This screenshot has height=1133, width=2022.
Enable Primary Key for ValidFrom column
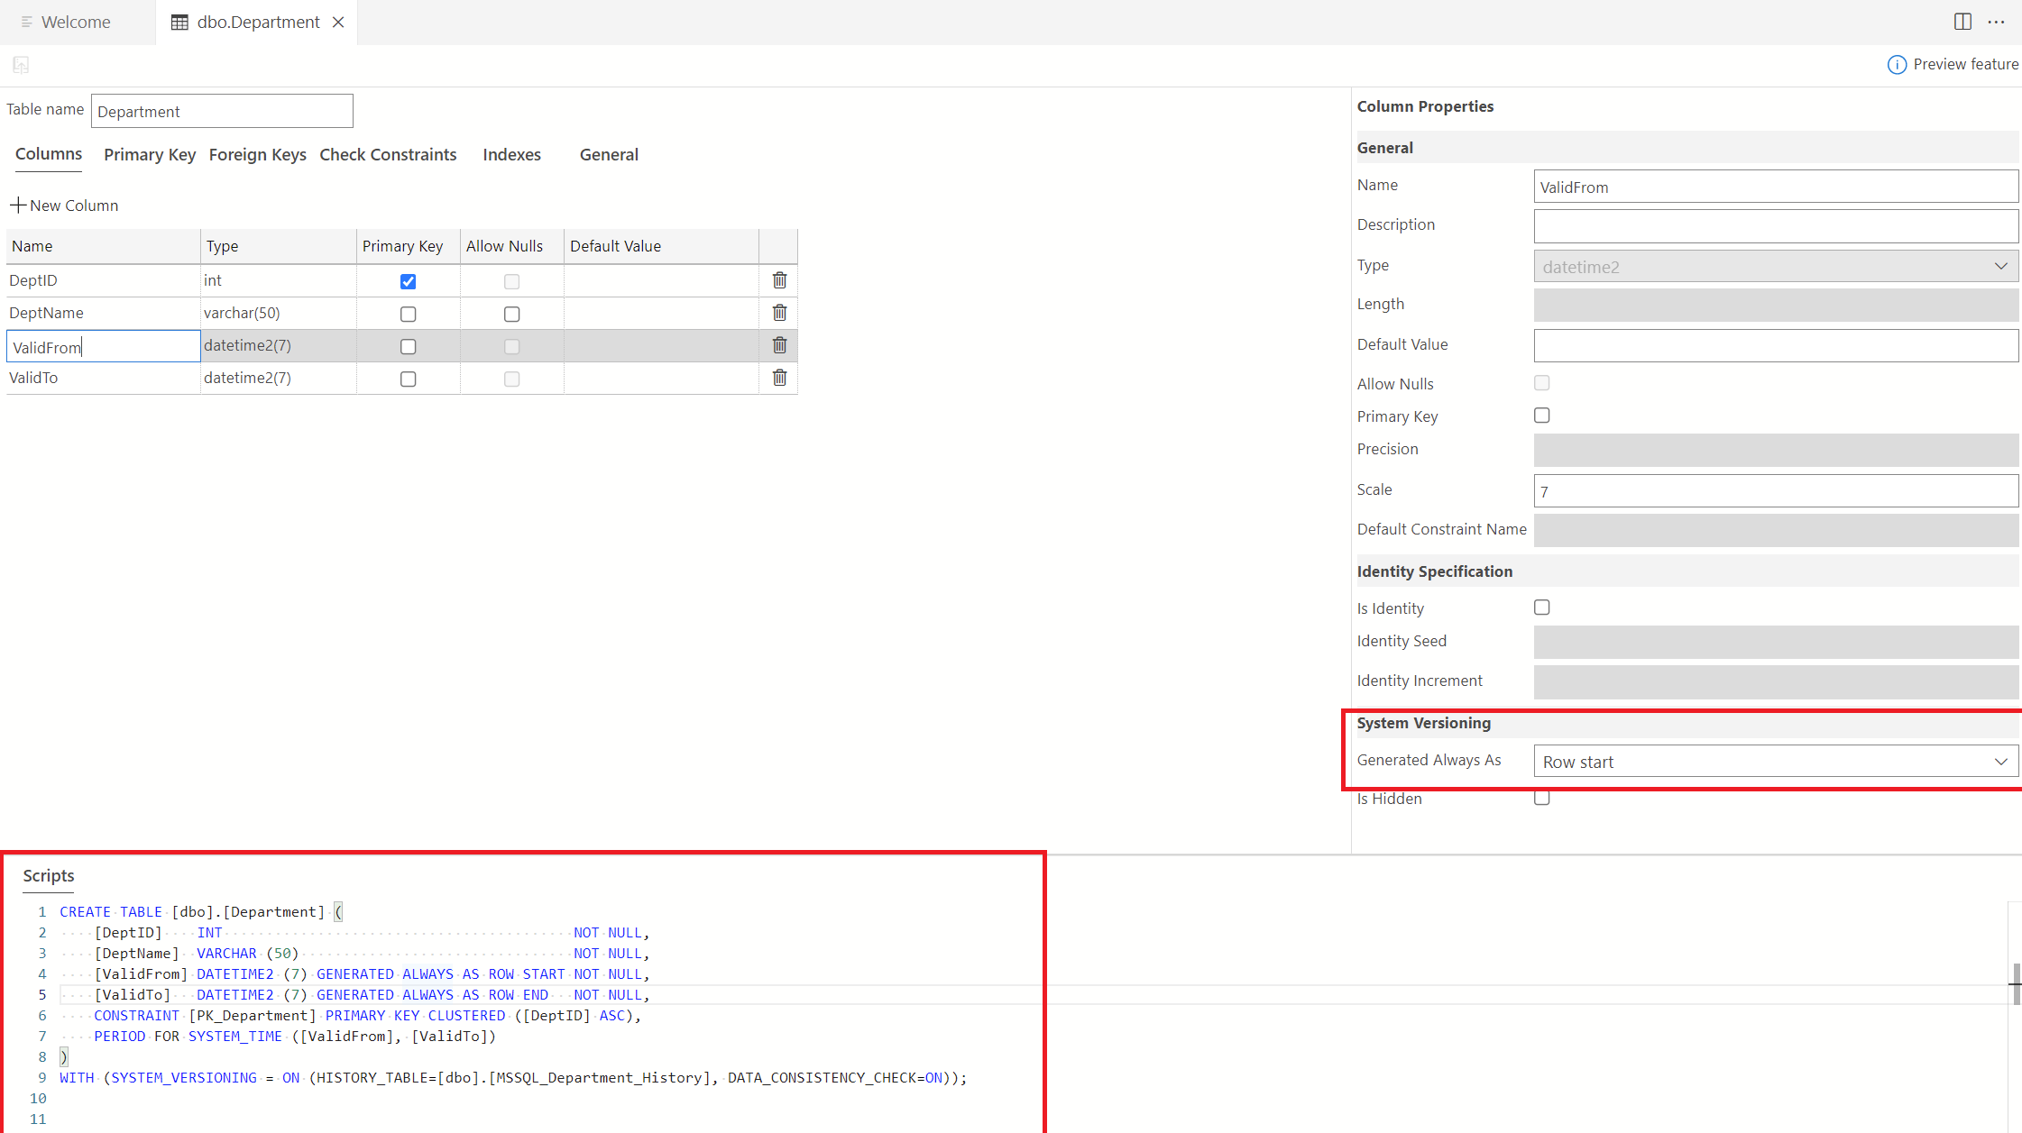[407, 346]
